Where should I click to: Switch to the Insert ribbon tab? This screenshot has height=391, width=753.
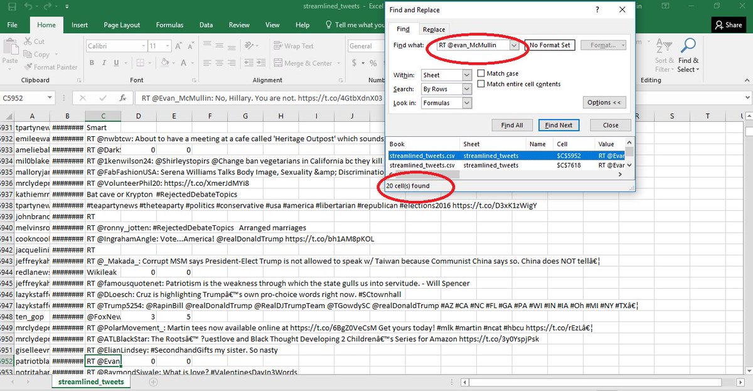point(80,25)
